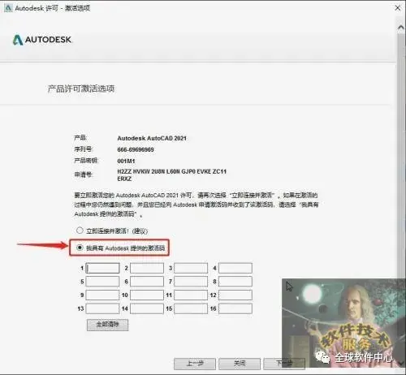Click activation code field 8
The width and height of the screenshot is (406, 375).
[235, 282]
